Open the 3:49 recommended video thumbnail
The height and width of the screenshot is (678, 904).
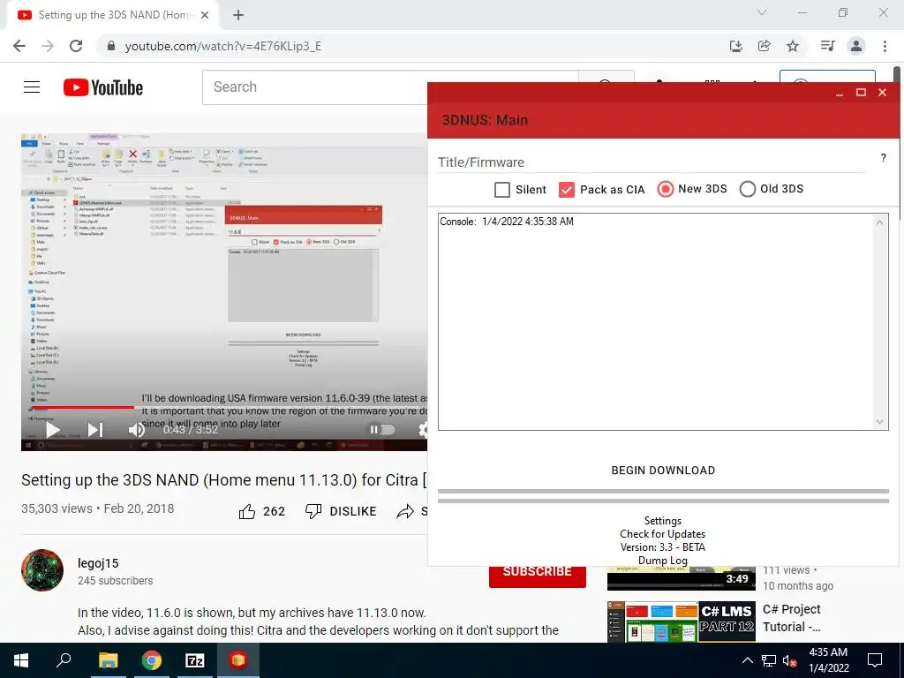681,578
